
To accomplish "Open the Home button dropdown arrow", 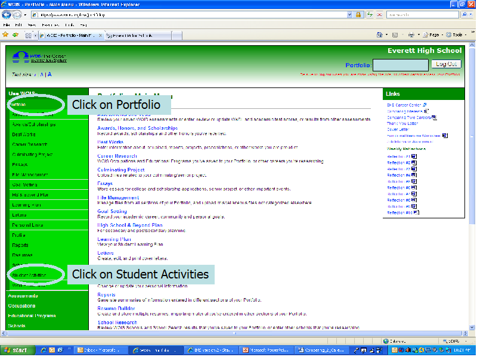I will click(x=386, y=35).
